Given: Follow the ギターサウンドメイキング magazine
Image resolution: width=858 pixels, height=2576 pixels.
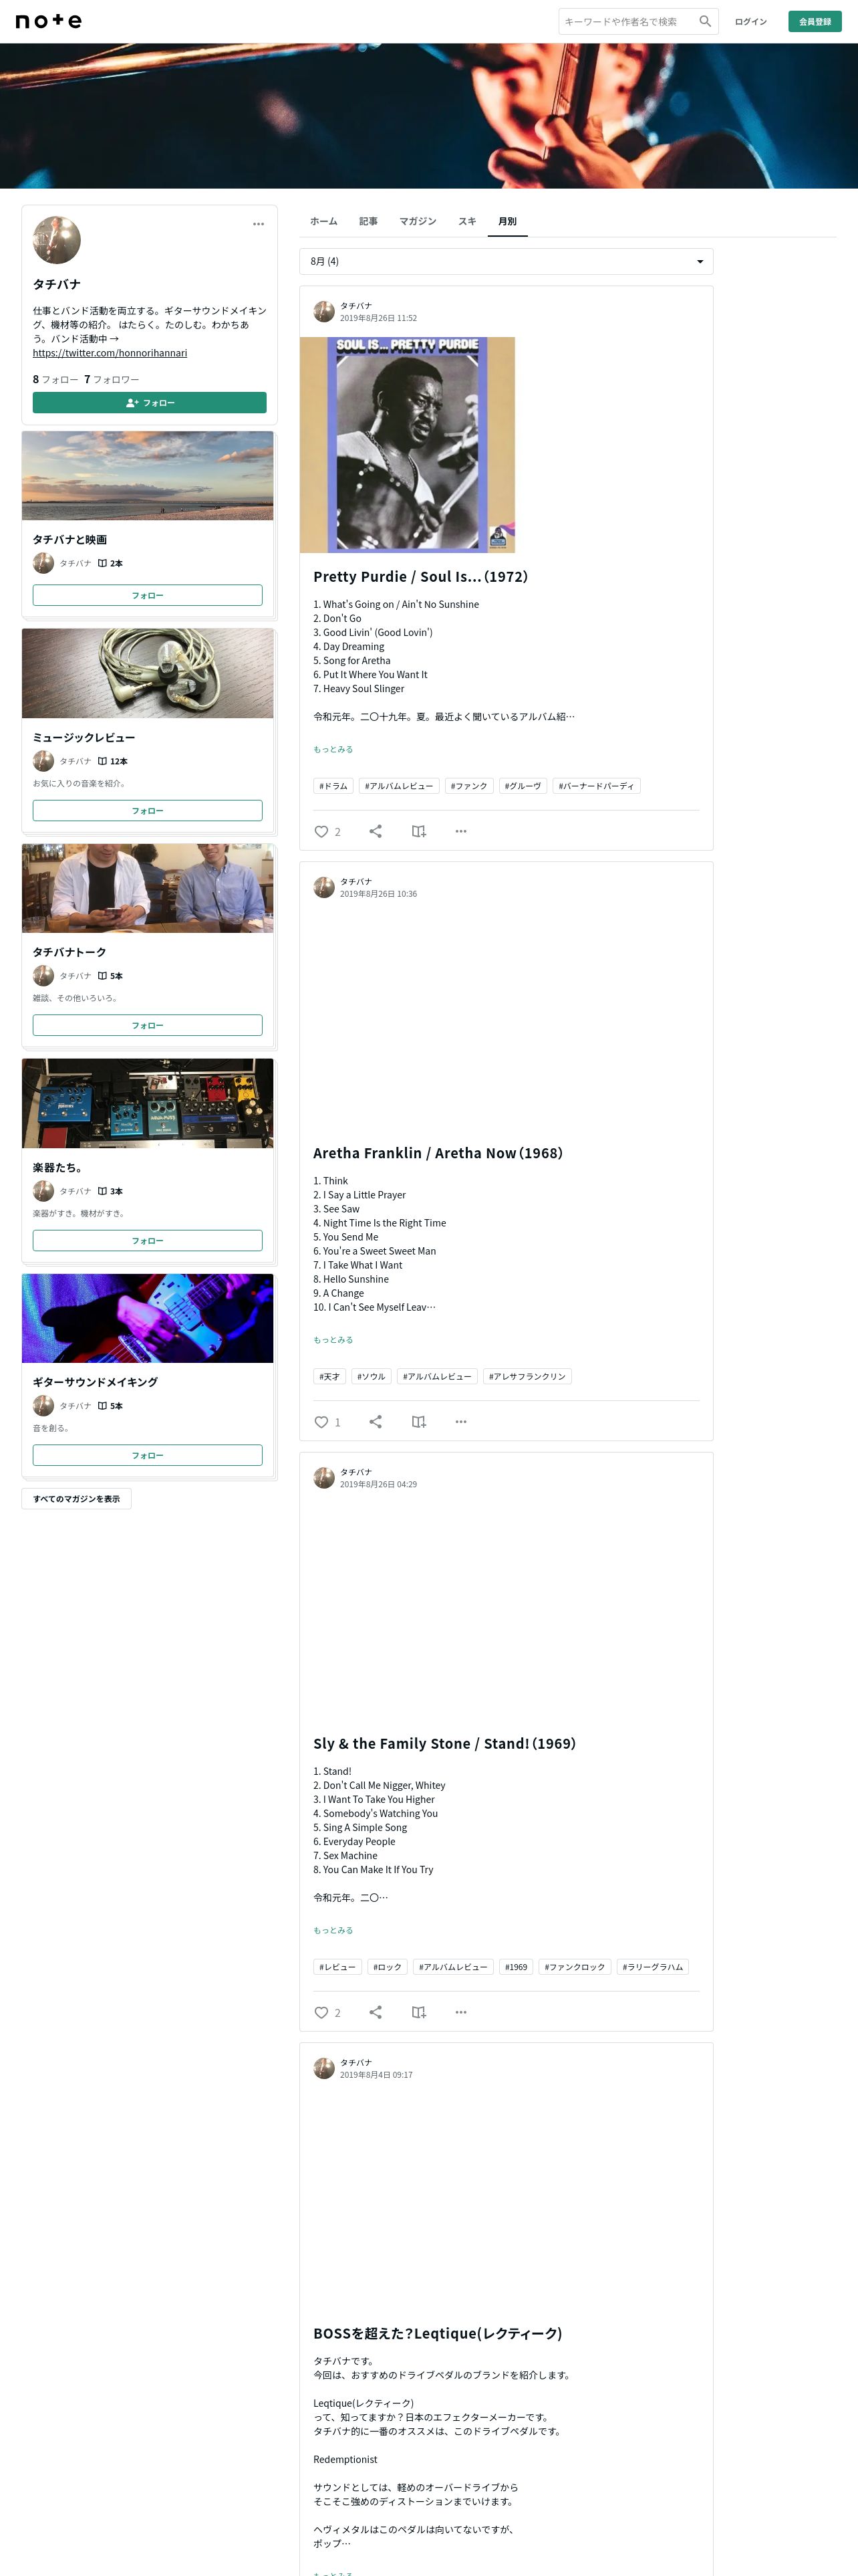Looking at the screenshot, I should (x=148, y=1455).
